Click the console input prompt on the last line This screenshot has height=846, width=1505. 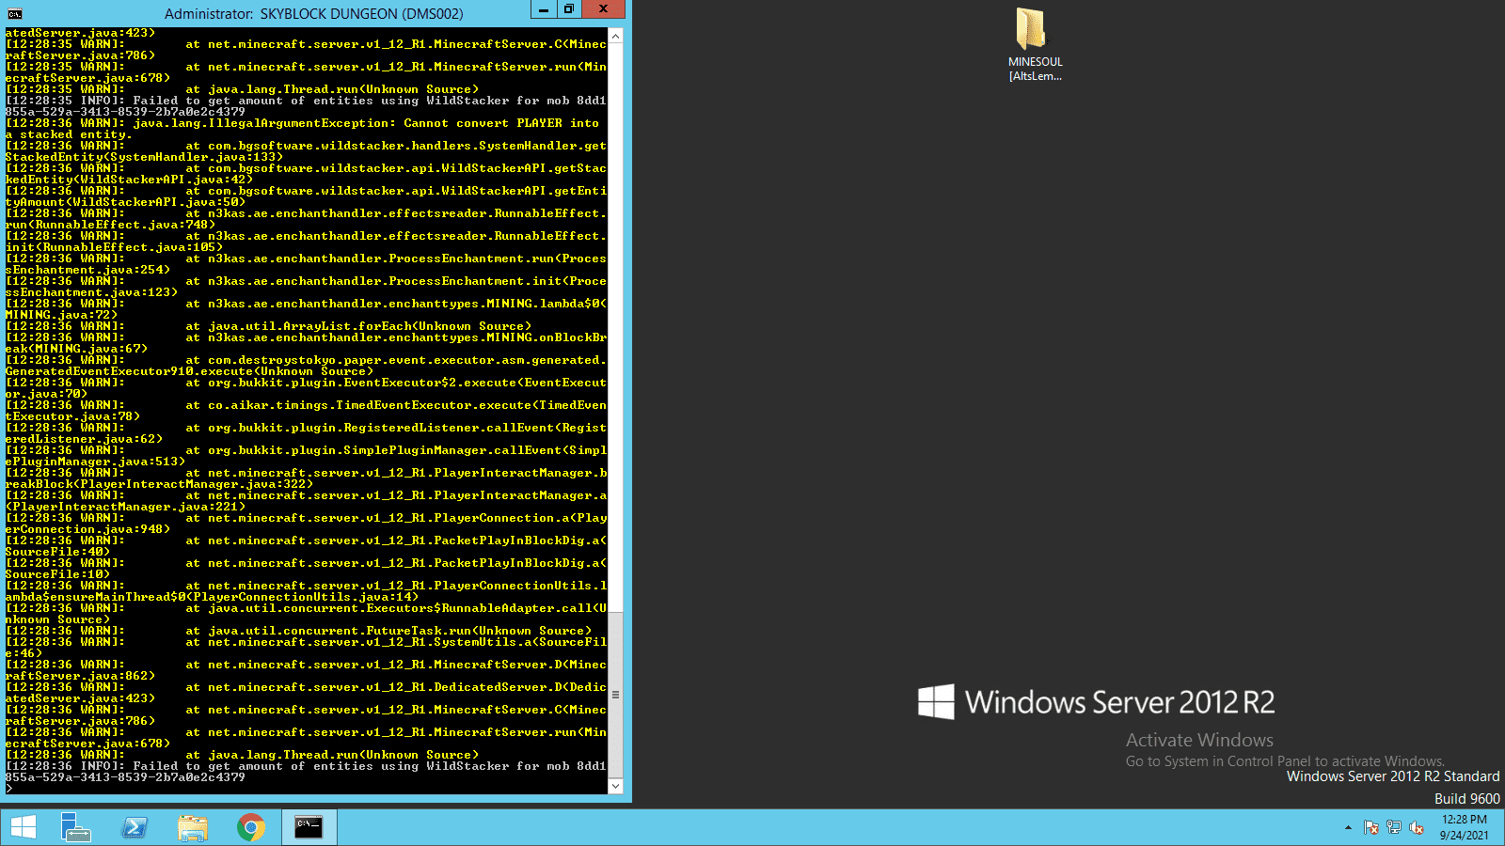[x=9, y=789]
